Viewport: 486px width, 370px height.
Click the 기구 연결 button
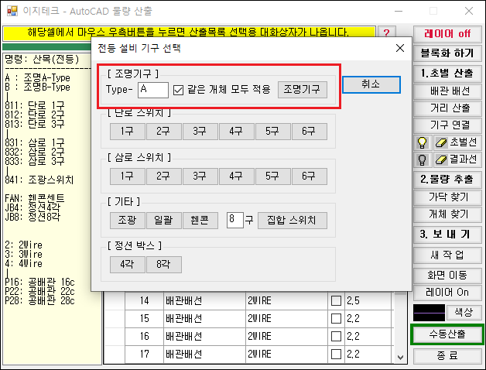[447, 125]
